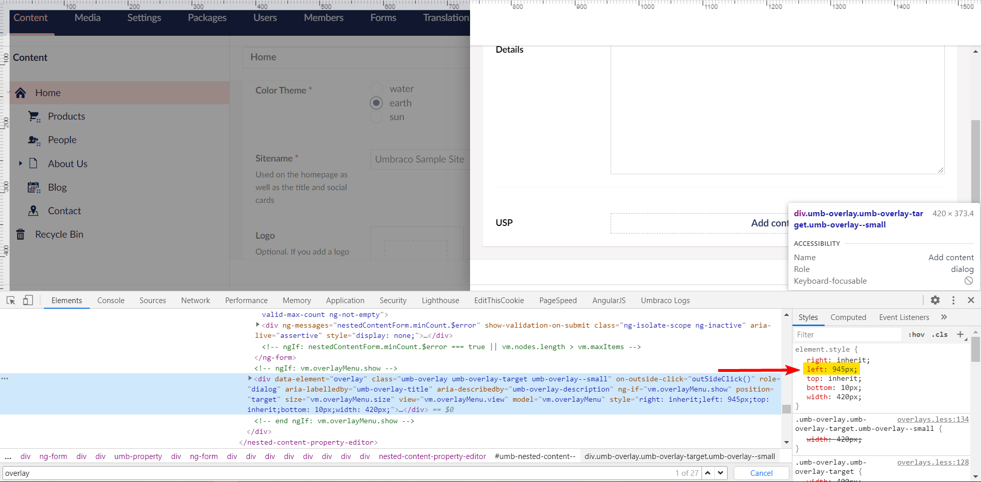This screenshot has width=981, height=482.
Task: Switch to the Console tab in DevTools
Action: 111,300
